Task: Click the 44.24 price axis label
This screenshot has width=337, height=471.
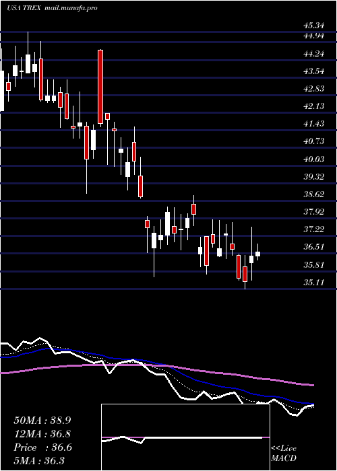Action: pos(314,54)
